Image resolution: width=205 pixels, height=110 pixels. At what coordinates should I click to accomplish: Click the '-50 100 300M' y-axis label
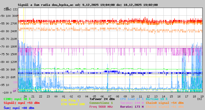click(9, 16)
